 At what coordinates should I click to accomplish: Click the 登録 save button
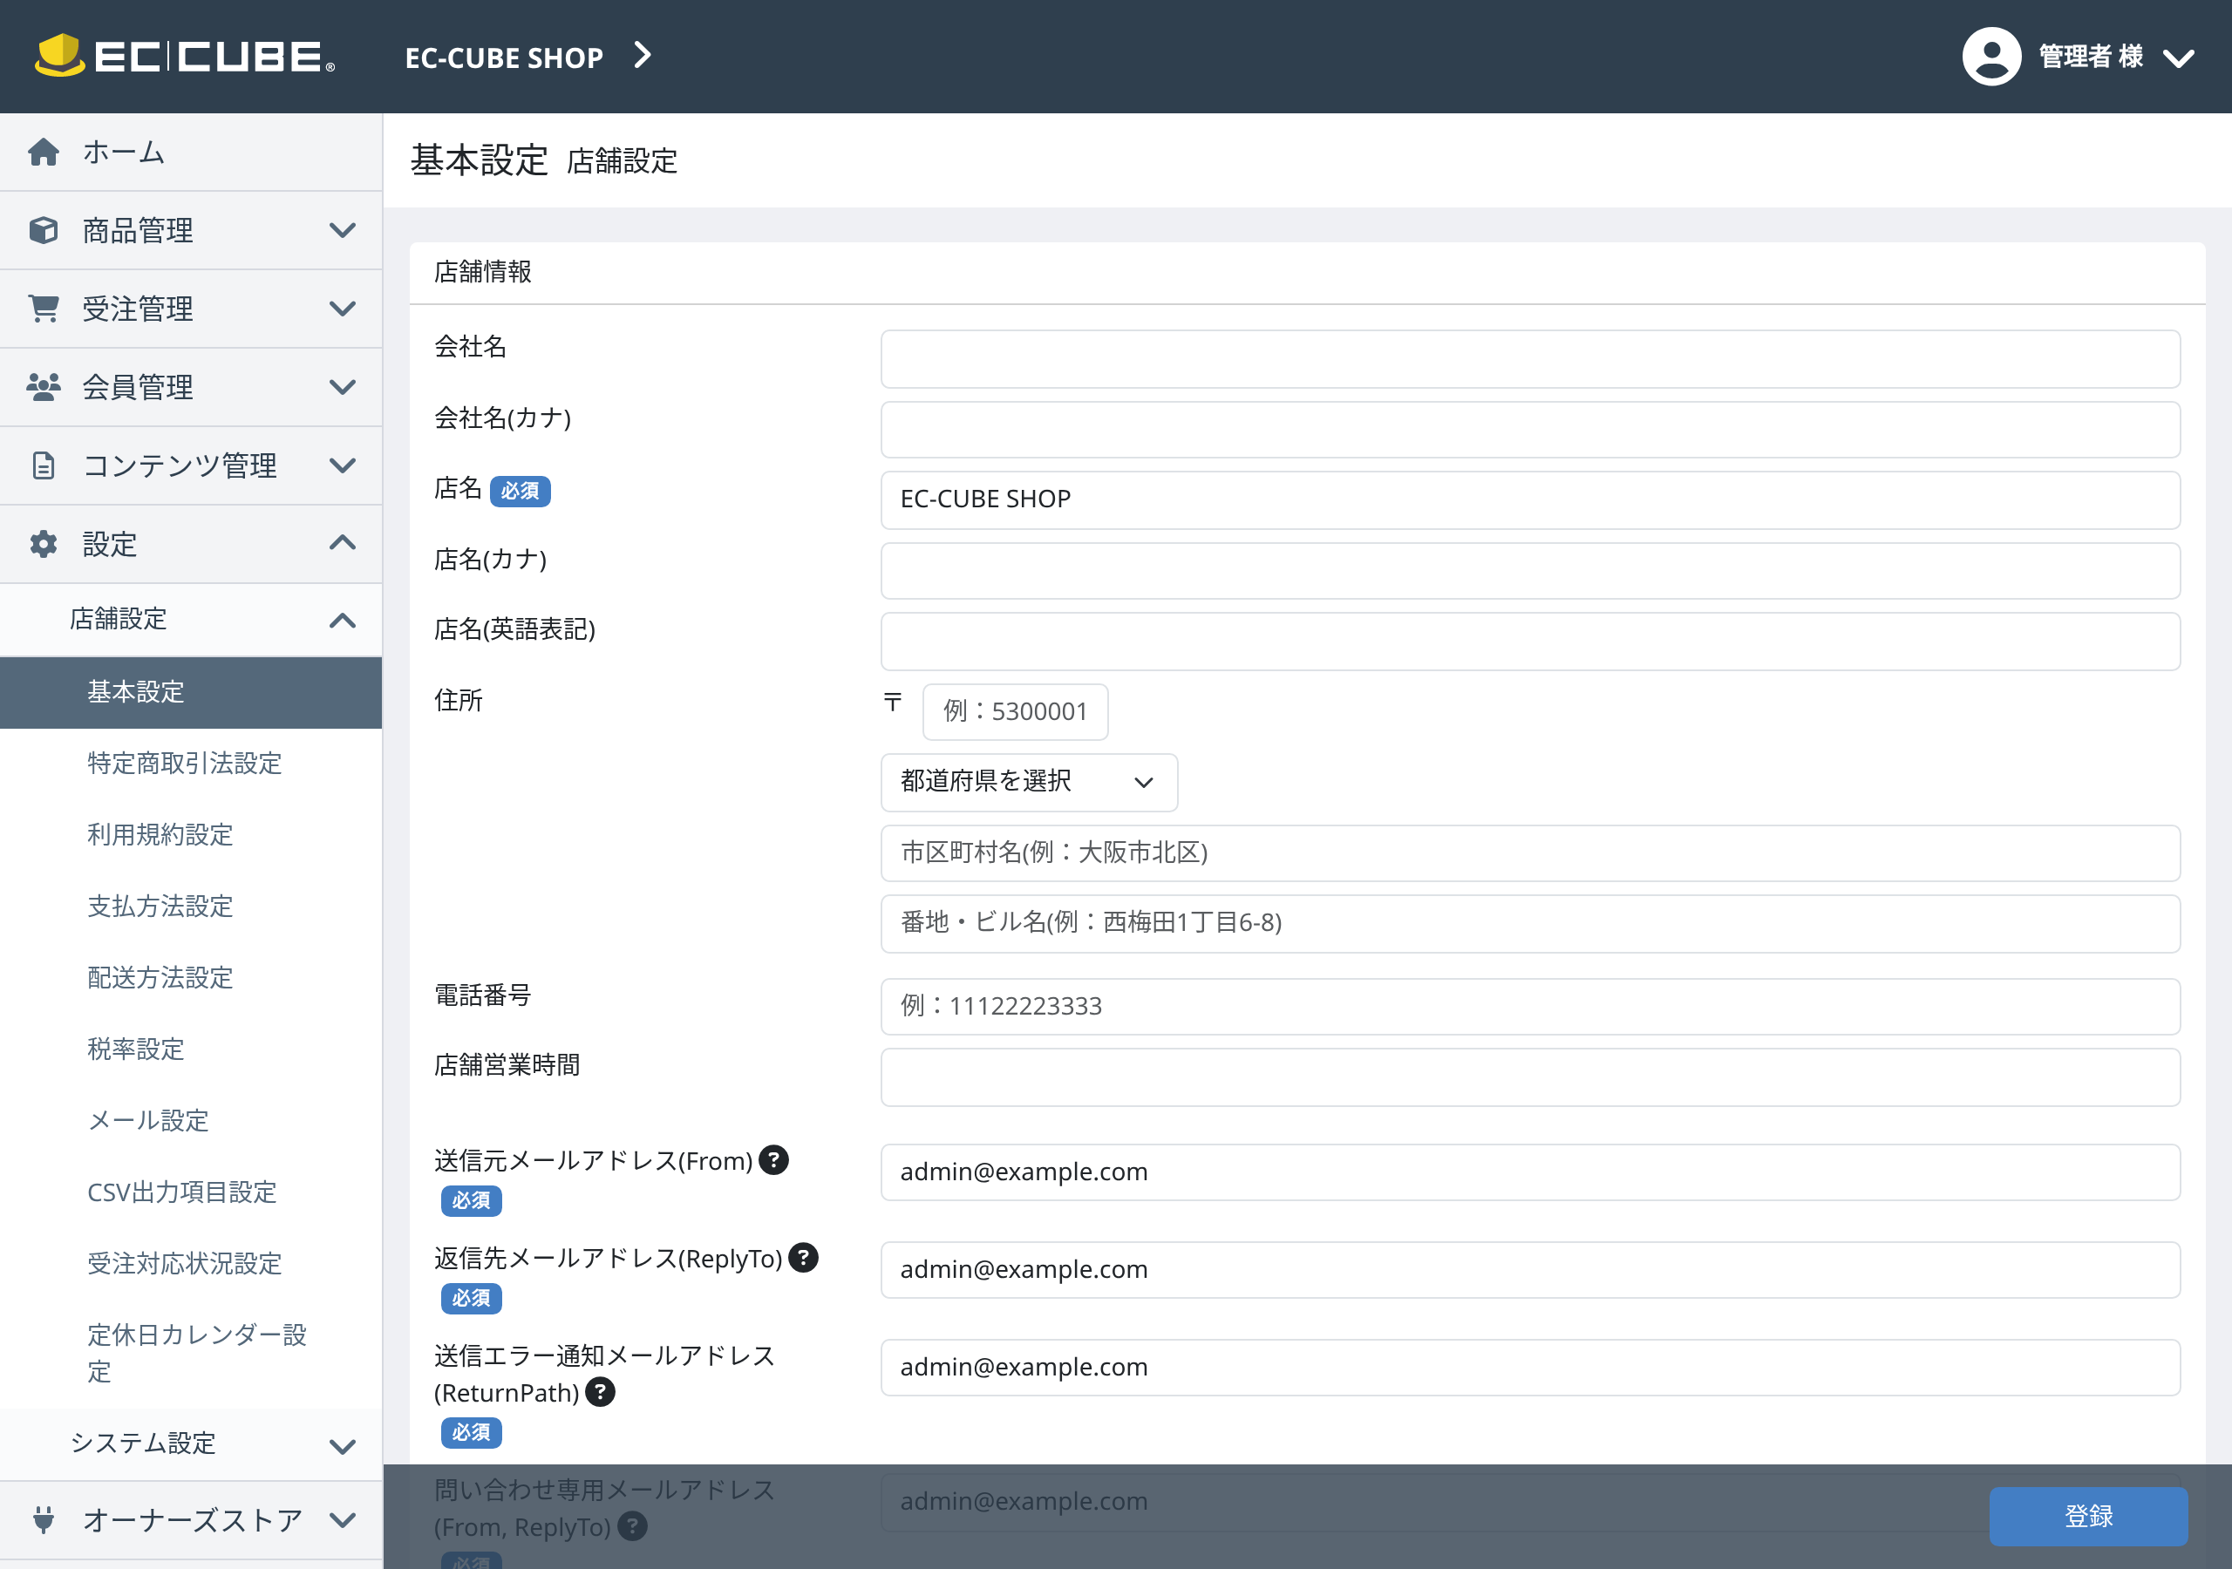[2088, 1516]
